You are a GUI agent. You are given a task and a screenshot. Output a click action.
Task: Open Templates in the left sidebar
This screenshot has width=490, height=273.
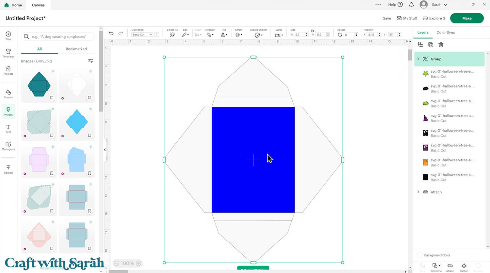point(8,53)
